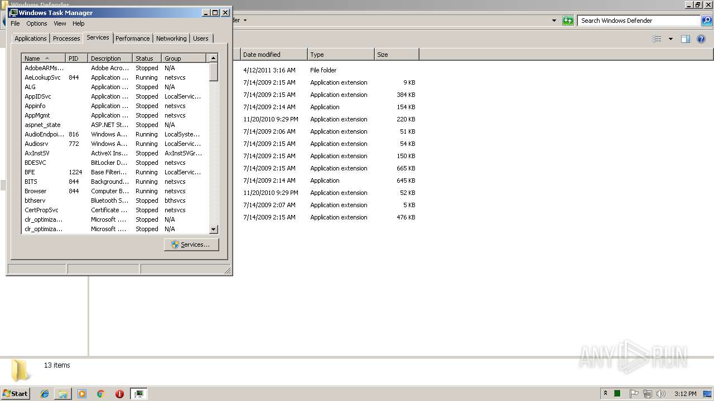Select the Browser service row

click(x=115, y=191)
